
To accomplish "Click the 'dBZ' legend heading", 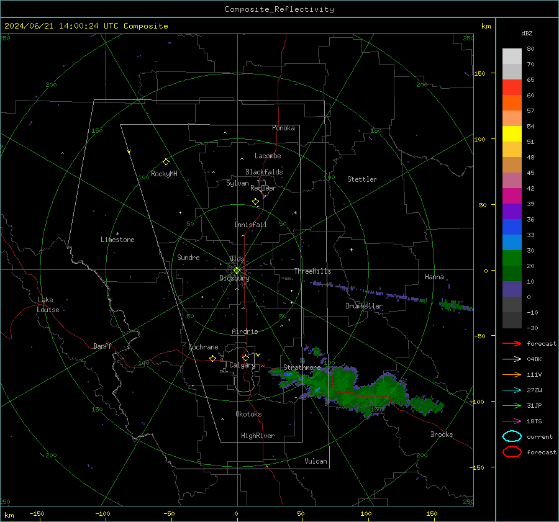I will click(527, 33).
